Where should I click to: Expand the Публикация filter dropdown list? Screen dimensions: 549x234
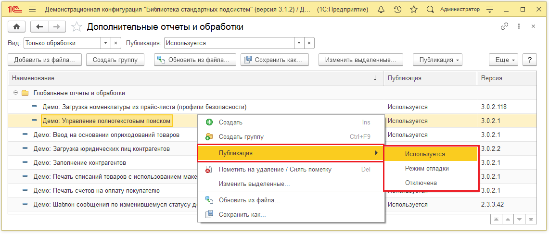coord(299,43)
